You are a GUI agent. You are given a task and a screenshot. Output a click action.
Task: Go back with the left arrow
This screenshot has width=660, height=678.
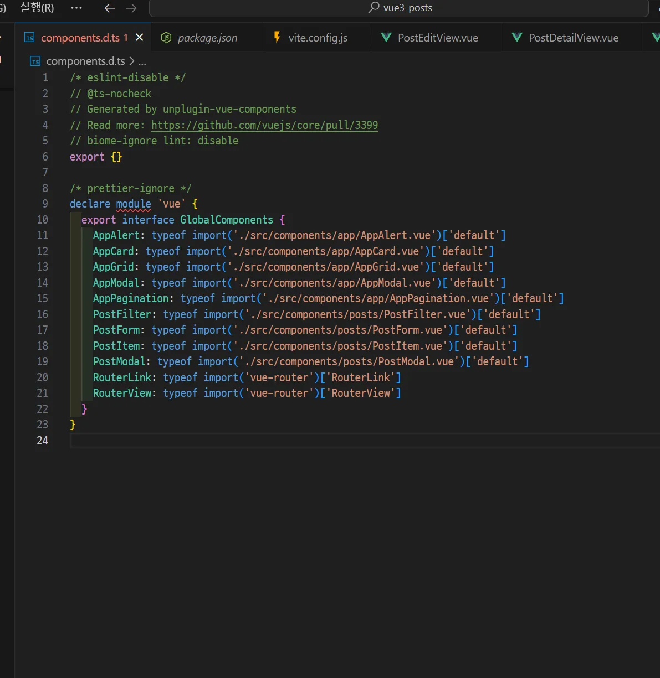(110, 8)
